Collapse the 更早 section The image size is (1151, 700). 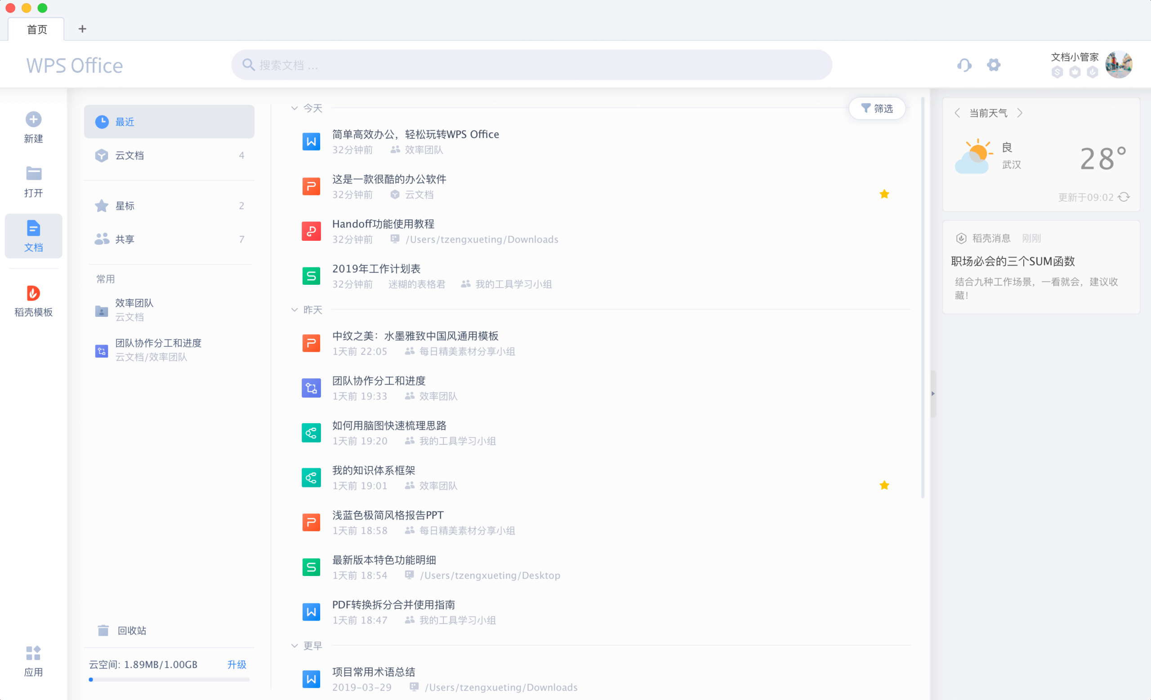[x=294, y=646]
